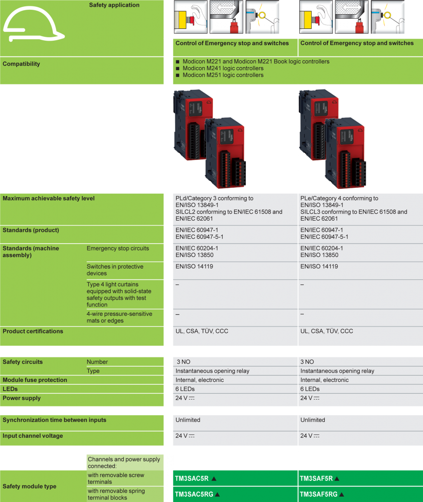This screenshot has width=423, height=502.
Task: Click the 'Safety circuits' row label
Action: click(x=23, y=362)
